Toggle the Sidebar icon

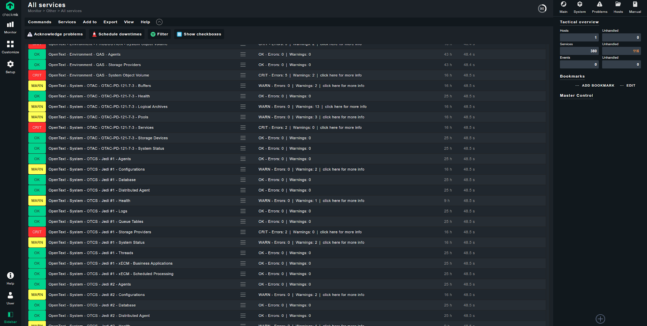click(10, 317)
